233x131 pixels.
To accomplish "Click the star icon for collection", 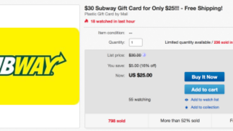I will coord(186,107).
